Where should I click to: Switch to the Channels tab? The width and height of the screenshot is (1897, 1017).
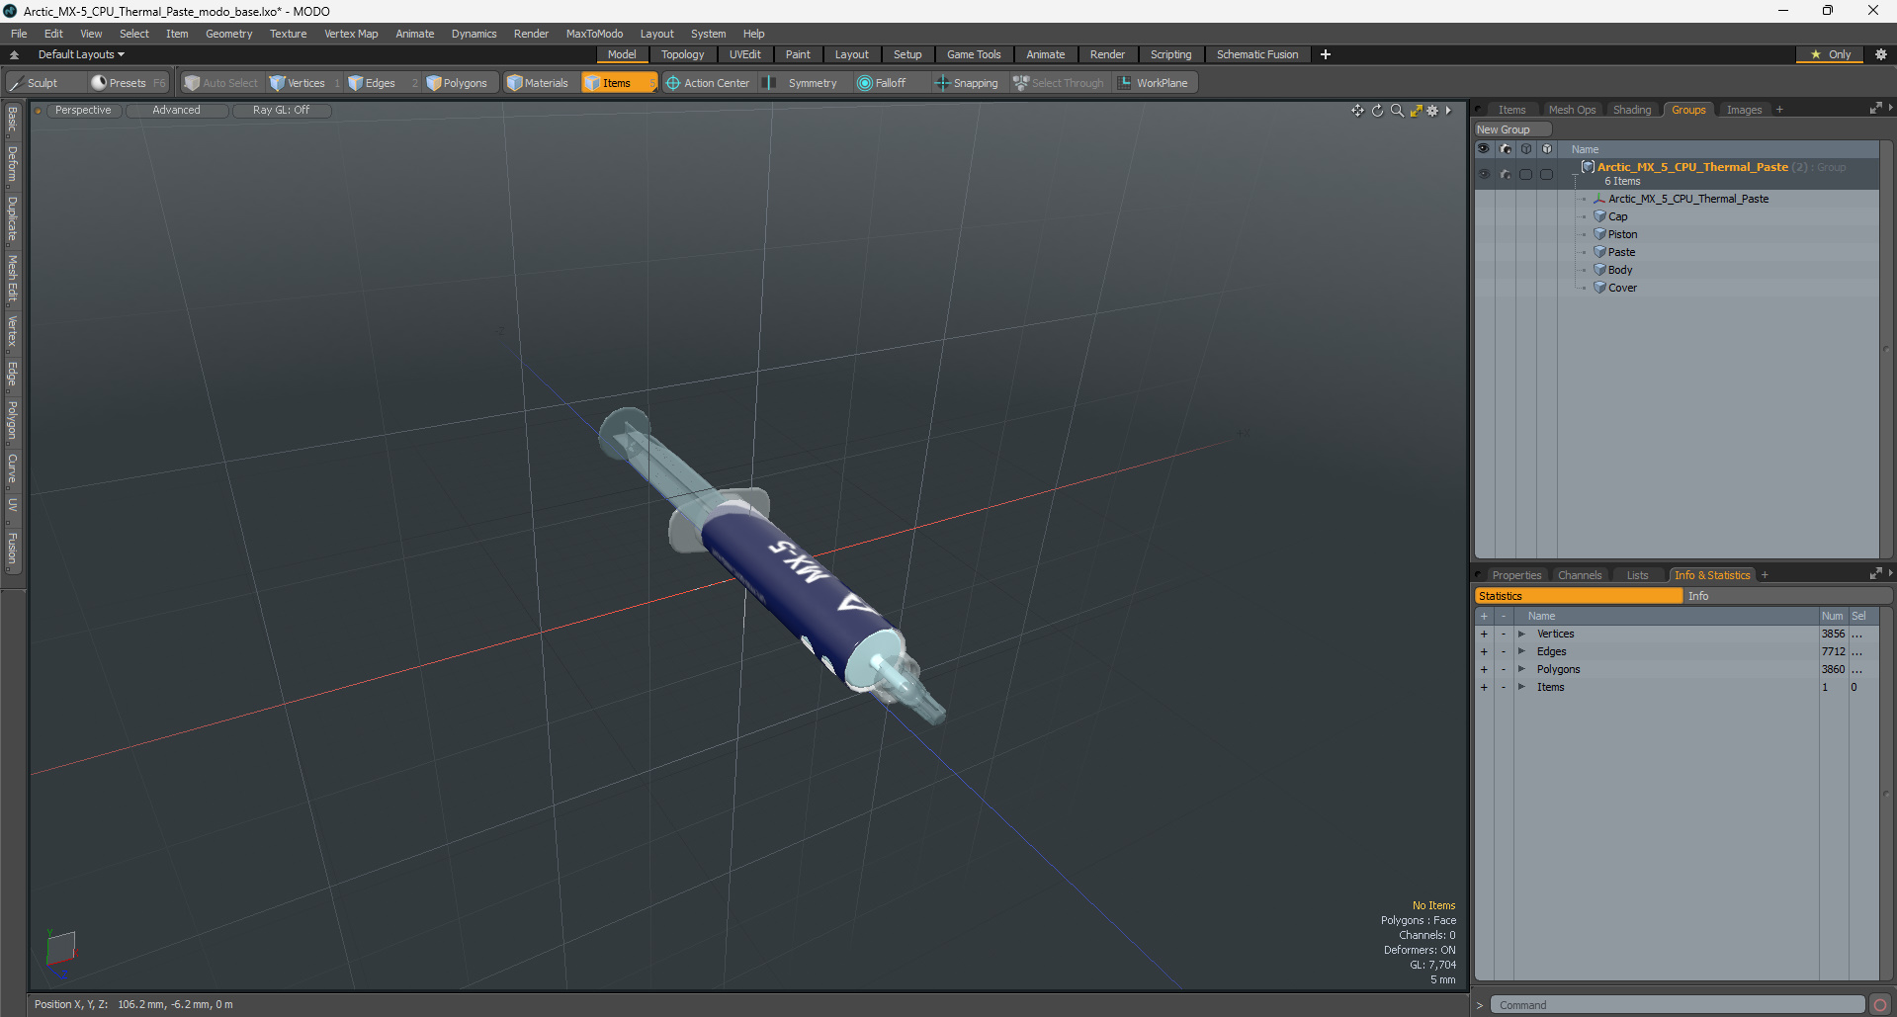coord(1579,575)
